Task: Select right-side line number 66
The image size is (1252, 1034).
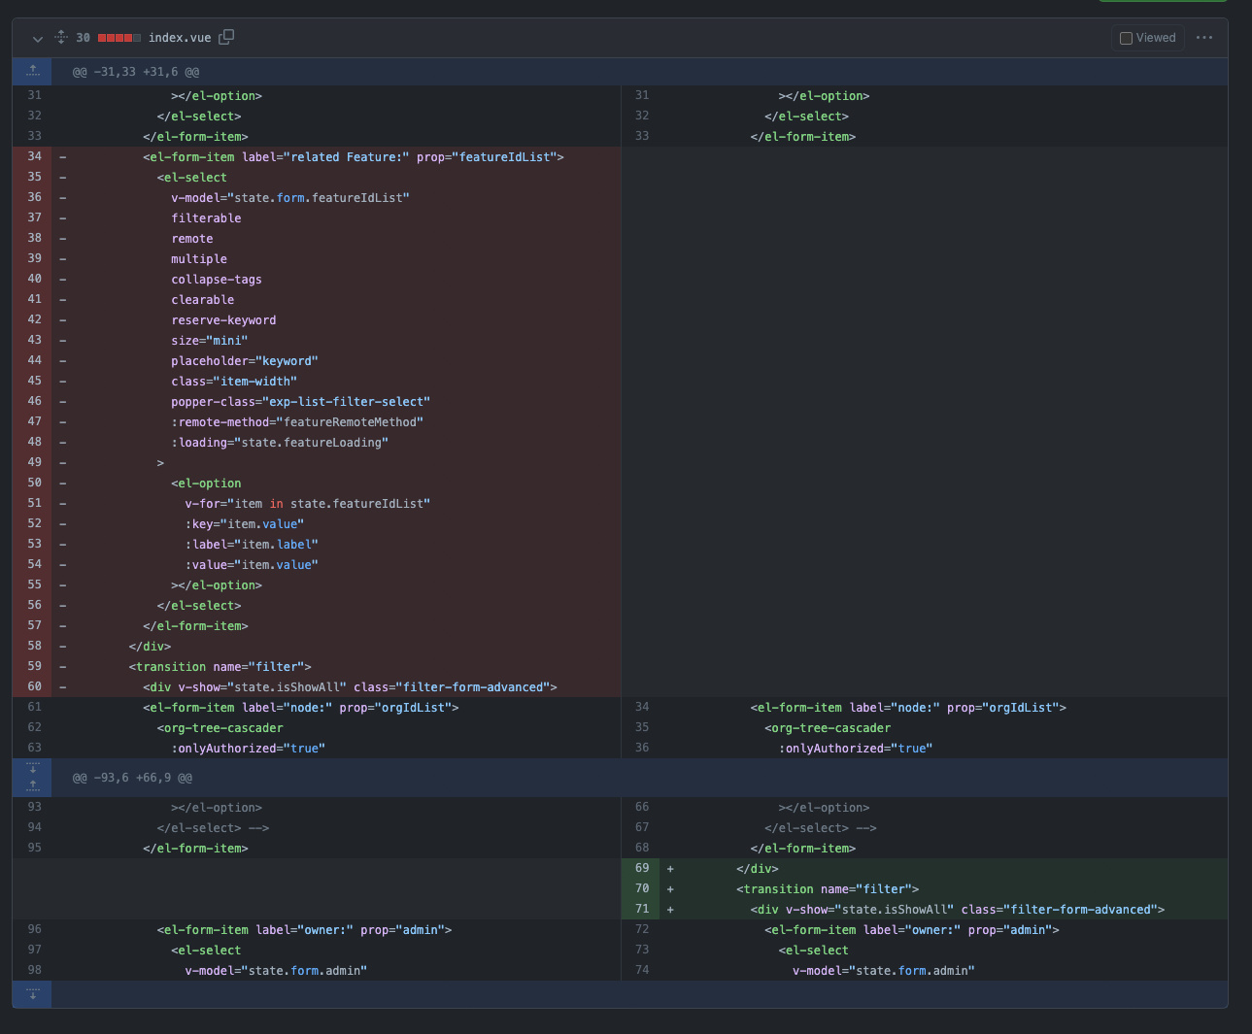Action: click(641, 807)
